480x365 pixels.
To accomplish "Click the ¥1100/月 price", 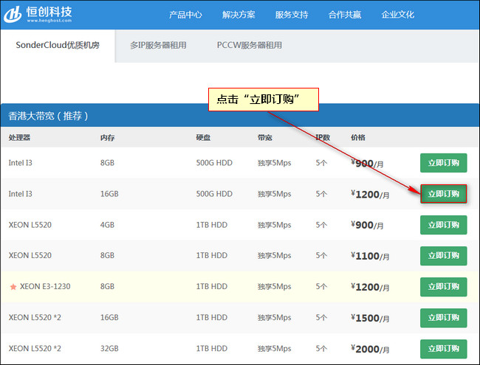I will pos(370,256).
